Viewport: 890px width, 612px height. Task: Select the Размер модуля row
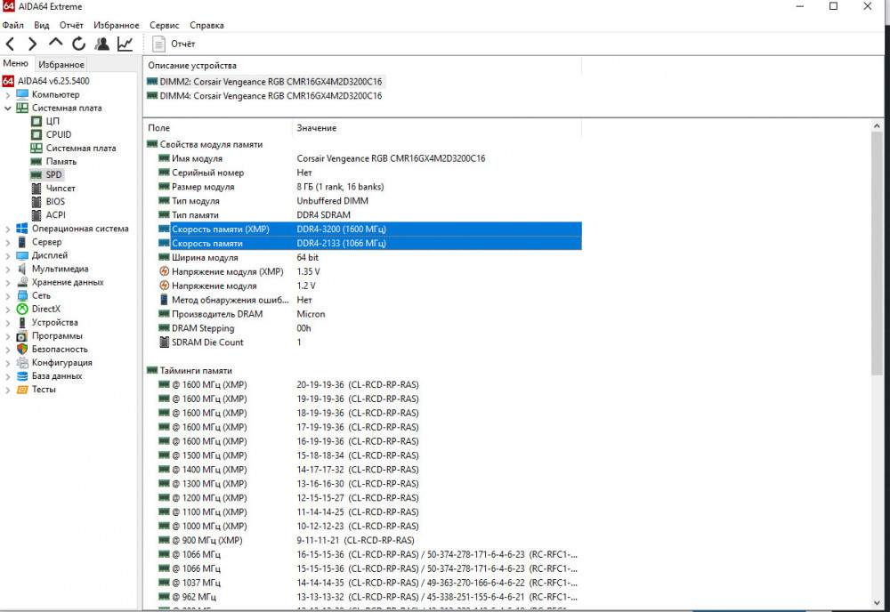click(369, 187)
